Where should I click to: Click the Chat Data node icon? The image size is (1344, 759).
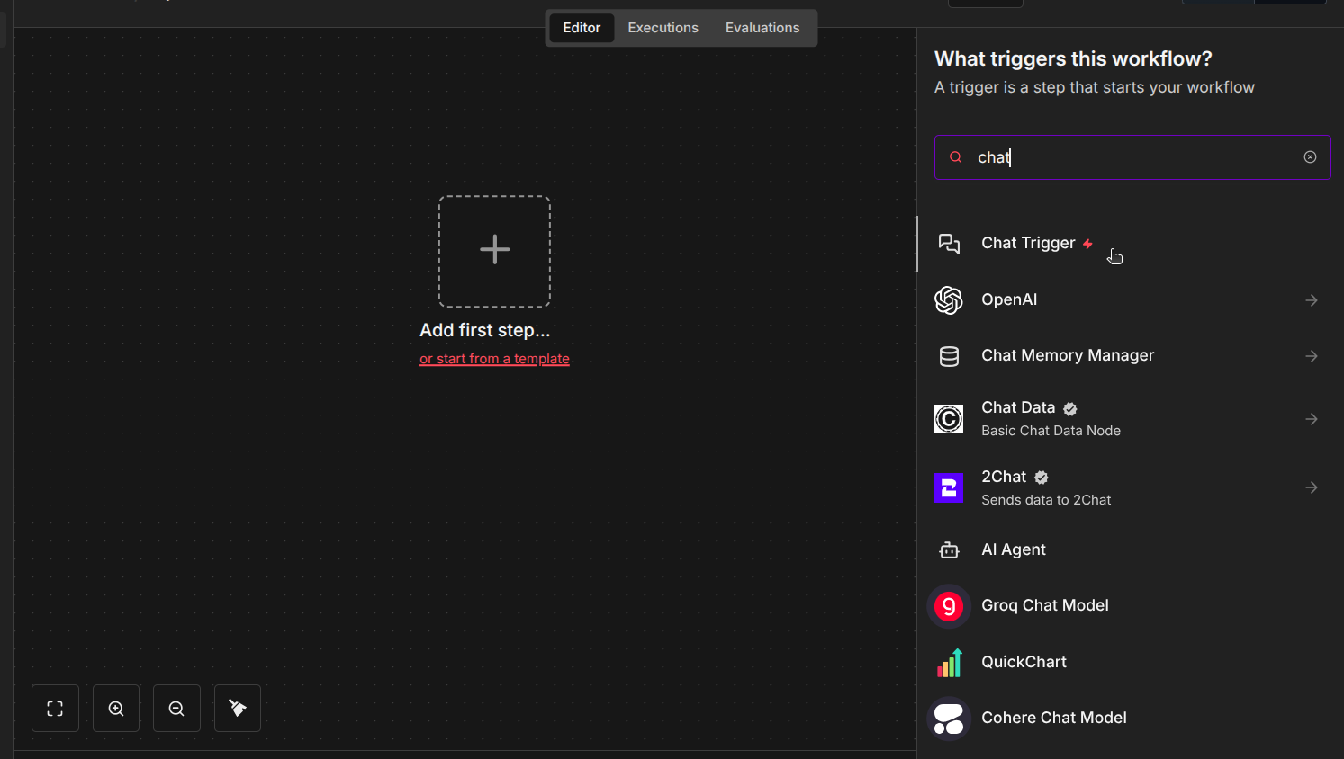[x=949, y=418]
